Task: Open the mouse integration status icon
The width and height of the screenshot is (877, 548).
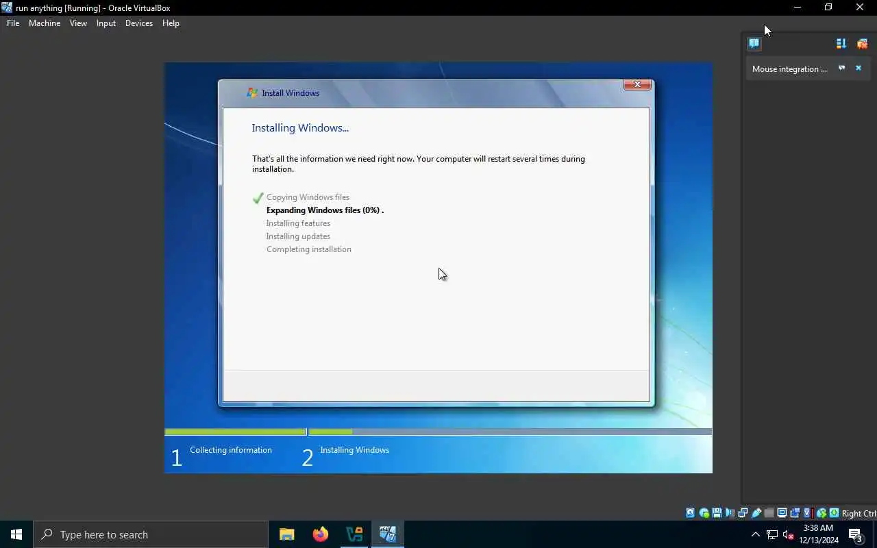Action: point(821,513)
